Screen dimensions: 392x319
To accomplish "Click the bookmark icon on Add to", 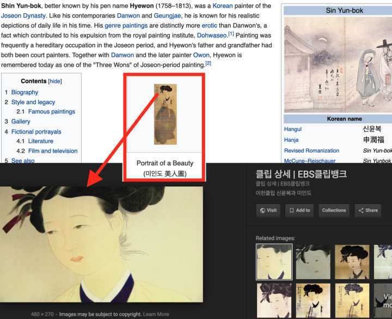I will point(291,210).
